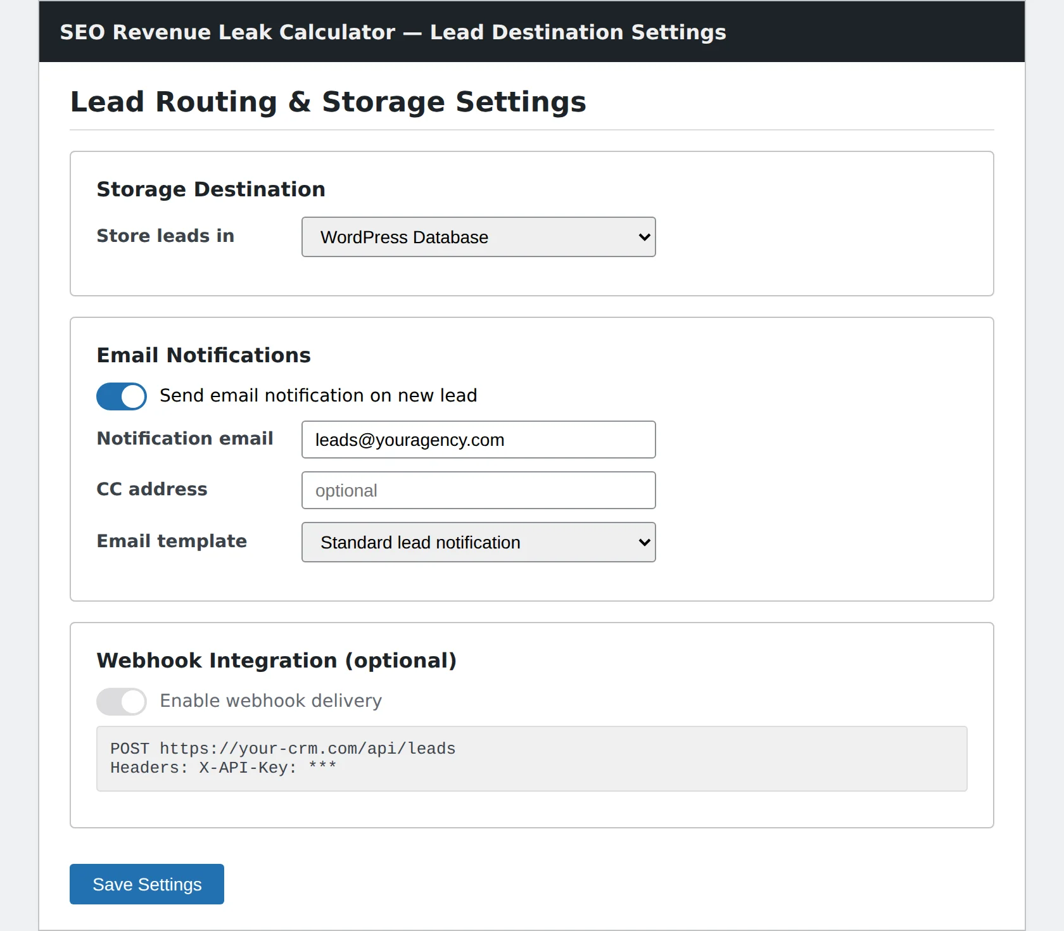
Task: Click the Email template label
Action: tap(172, 541)
